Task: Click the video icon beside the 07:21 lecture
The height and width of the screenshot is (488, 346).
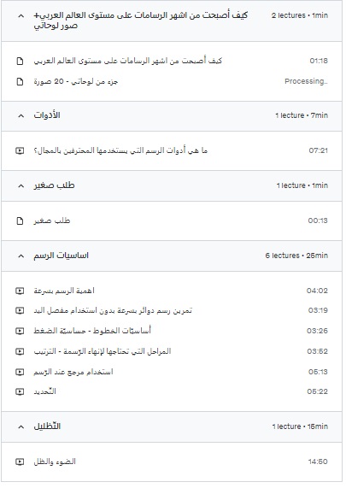Action: 20,150
